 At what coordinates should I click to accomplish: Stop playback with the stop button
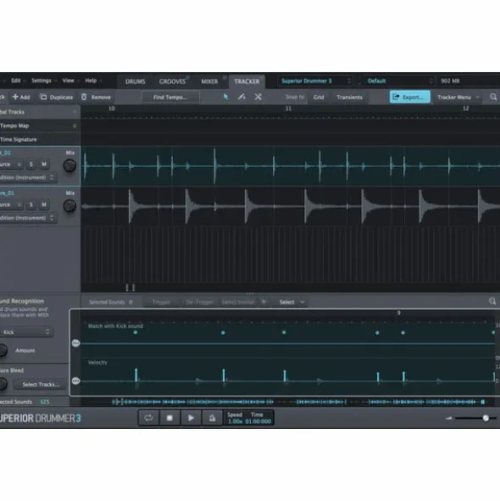[x=169, y=418]
